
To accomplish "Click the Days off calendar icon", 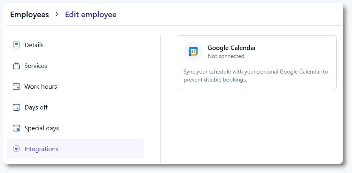I will click(16, 107).
